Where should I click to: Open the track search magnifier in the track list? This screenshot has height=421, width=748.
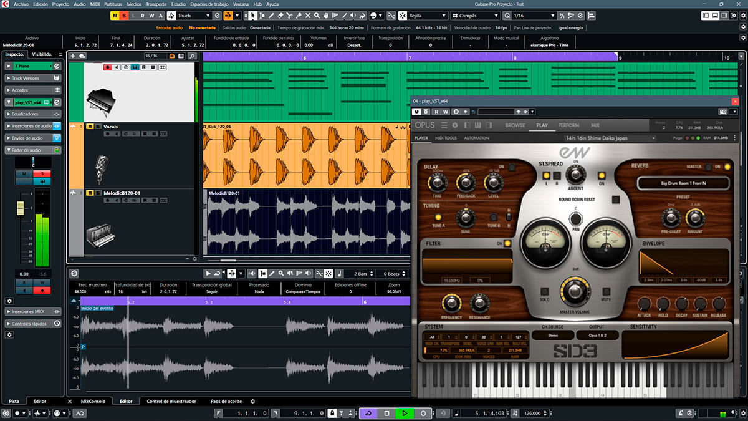tap(192, 56)
